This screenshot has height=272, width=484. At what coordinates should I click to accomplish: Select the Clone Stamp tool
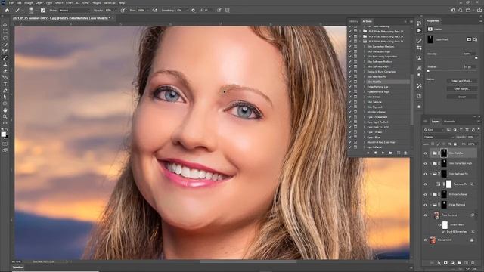tap(5, 64)
